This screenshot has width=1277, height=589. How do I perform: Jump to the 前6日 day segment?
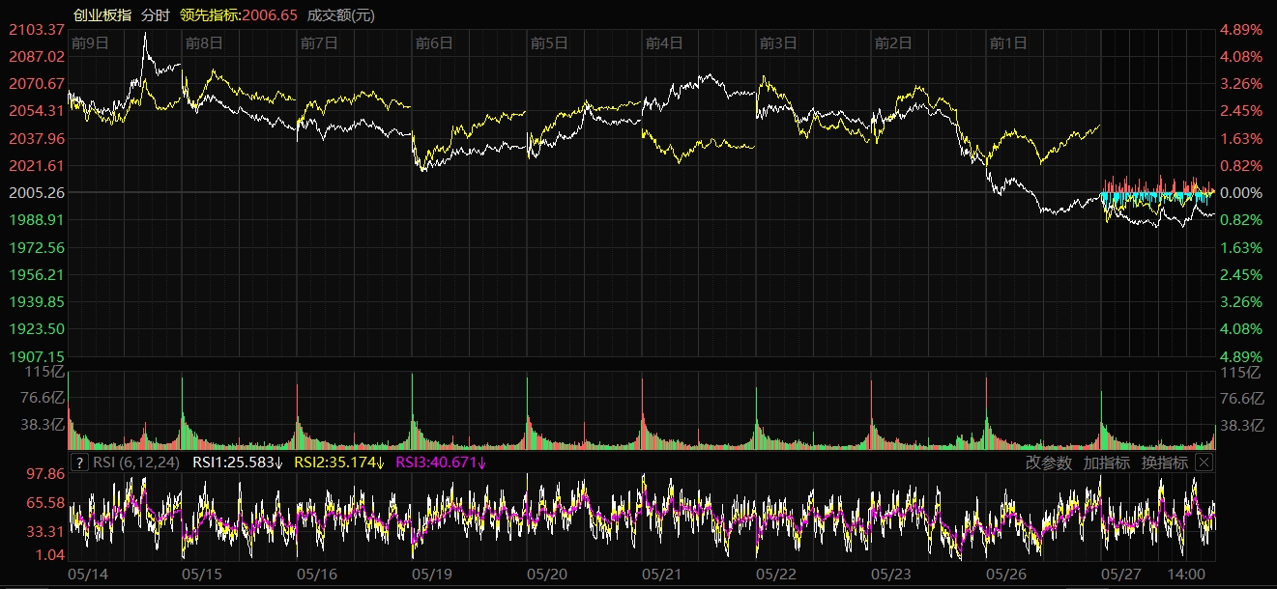(x=435, y=42)
